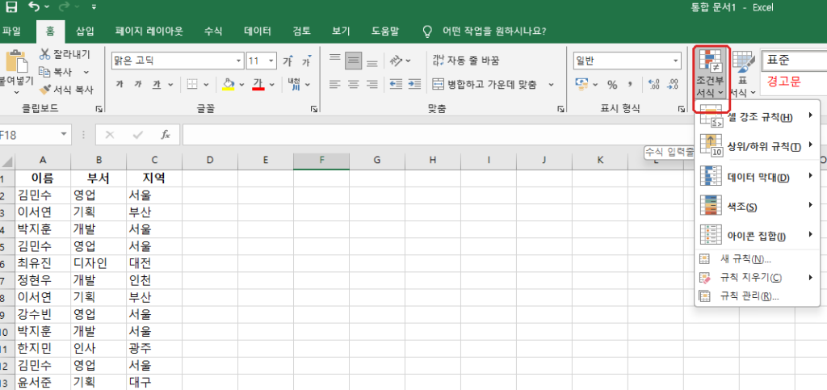The width and height of the screenshot is (827, 390).
Task: Increase font size with the larger 가 icon
Action: pos(288,61)
